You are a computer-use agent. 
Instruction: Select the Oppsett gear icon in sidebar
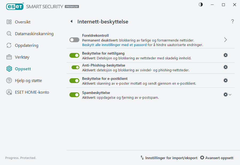pos(9,69)
